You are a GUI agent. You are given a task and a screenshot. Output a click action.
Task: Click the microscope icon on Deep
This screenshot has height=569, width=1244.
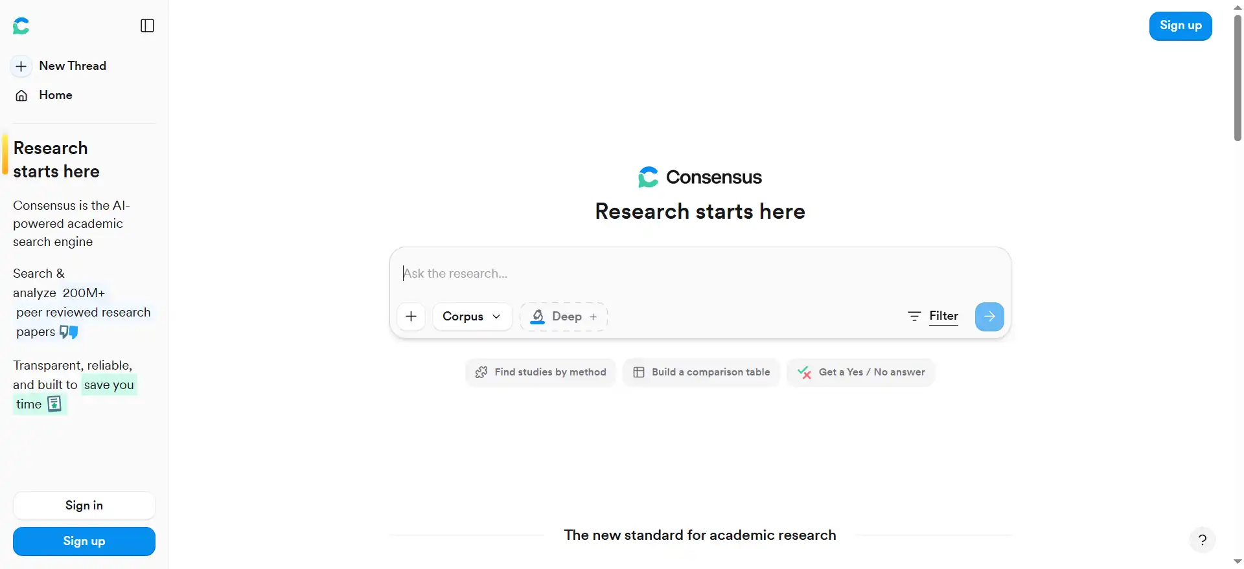[538, 317]
